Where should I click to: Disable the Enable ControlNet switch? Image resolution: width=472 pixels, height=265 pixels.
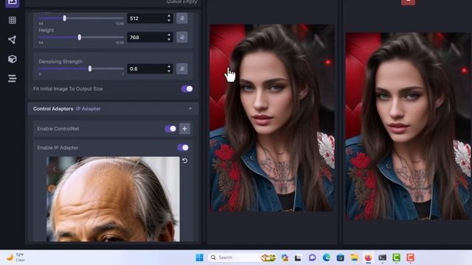point(170,129)
